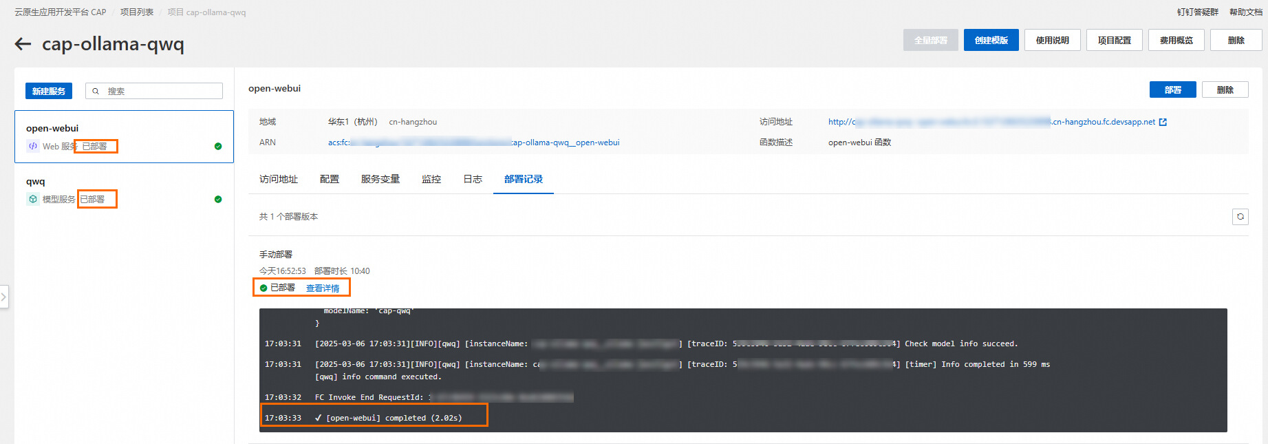
Task: Click the 新建服务 button
Action: tap(49, 92)
